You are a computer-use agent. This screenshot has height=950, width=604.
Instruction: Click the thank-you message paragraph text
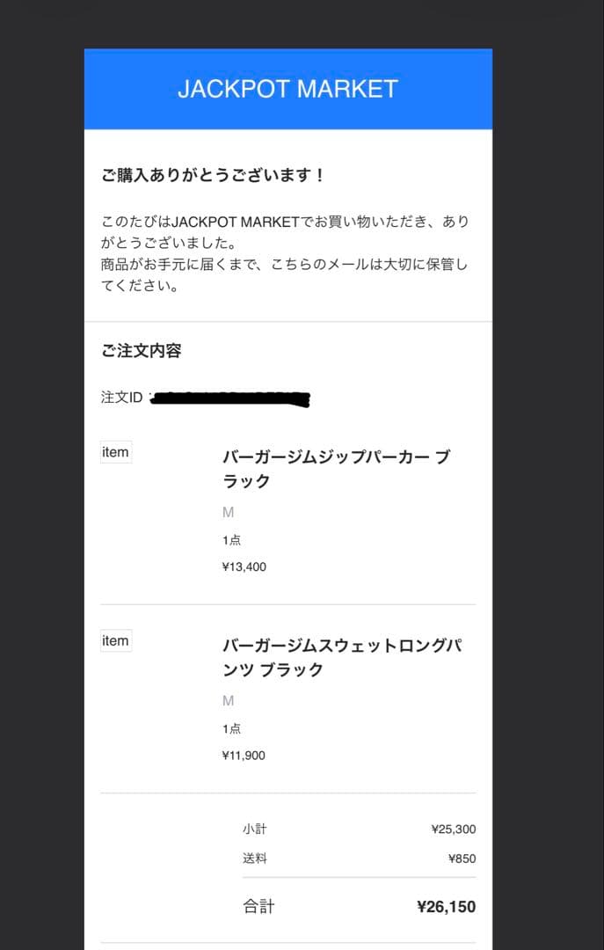285,254
